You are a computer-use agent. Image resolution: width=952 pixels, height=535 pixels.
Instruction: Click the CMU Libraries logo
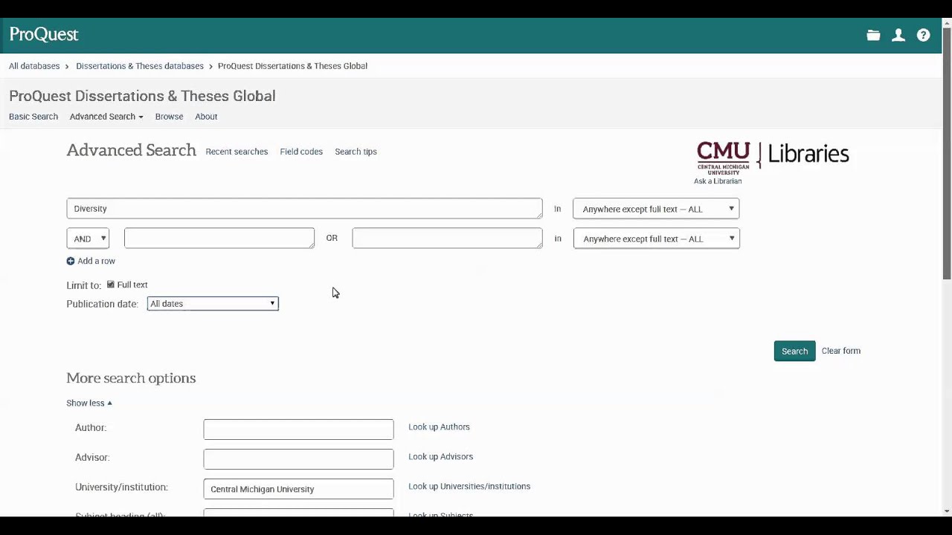(x=773, y=158)
